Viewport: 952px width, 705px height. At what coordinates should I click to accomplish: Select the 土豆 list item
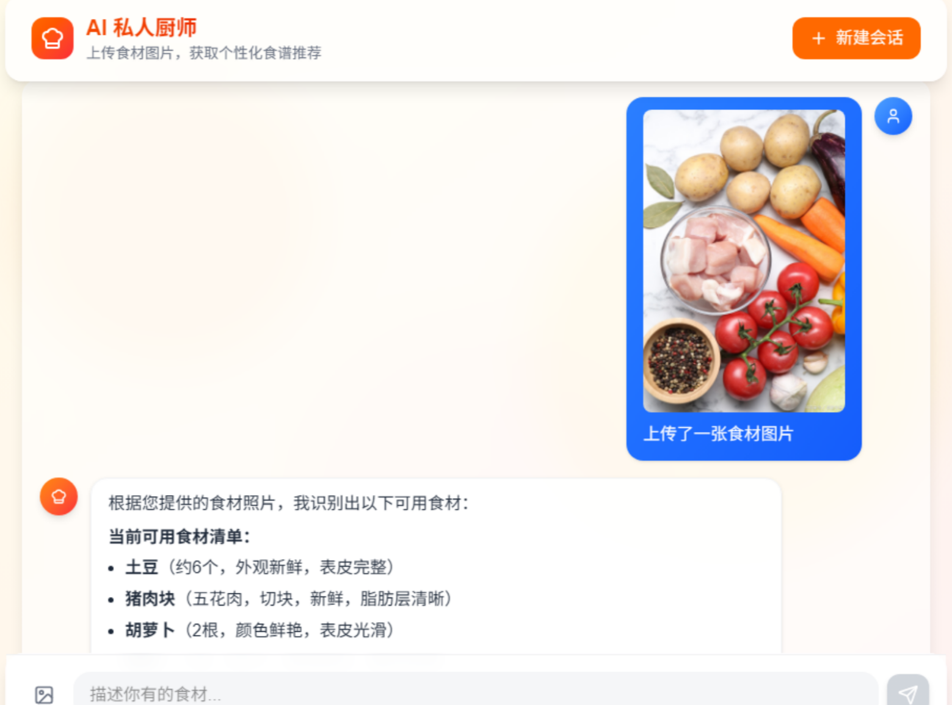260,567
